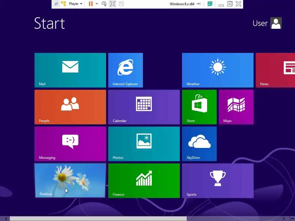Close the VMware Player window
The image size is (295, 221).
[238, 4]
